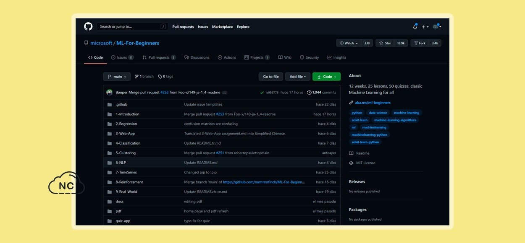This screenshot has height=243, width=525.
Task: Switch to the Insights tab
Action: (x=337, y=57)
